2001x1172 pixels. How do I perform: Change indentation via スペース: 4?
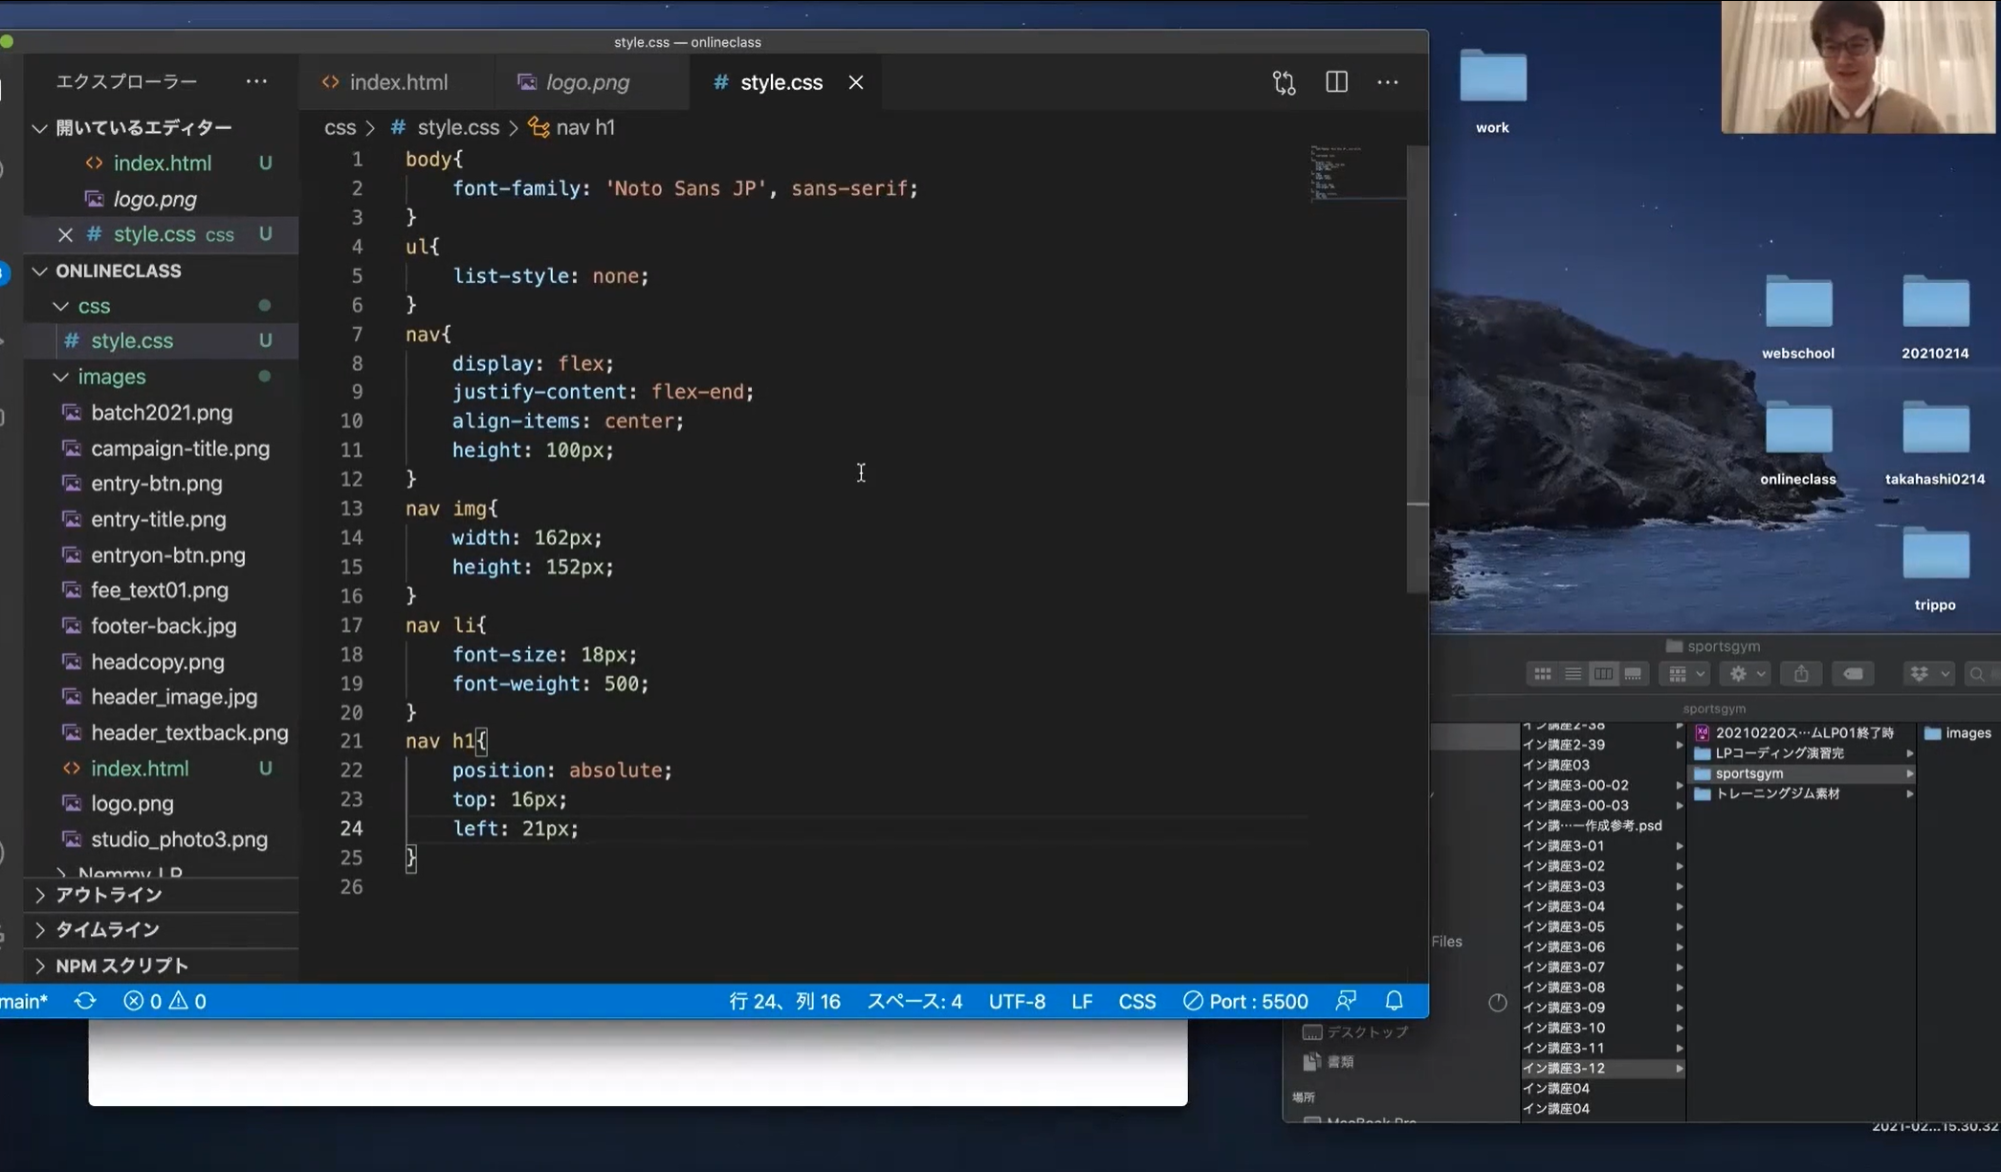click(x=914, y=1001)
